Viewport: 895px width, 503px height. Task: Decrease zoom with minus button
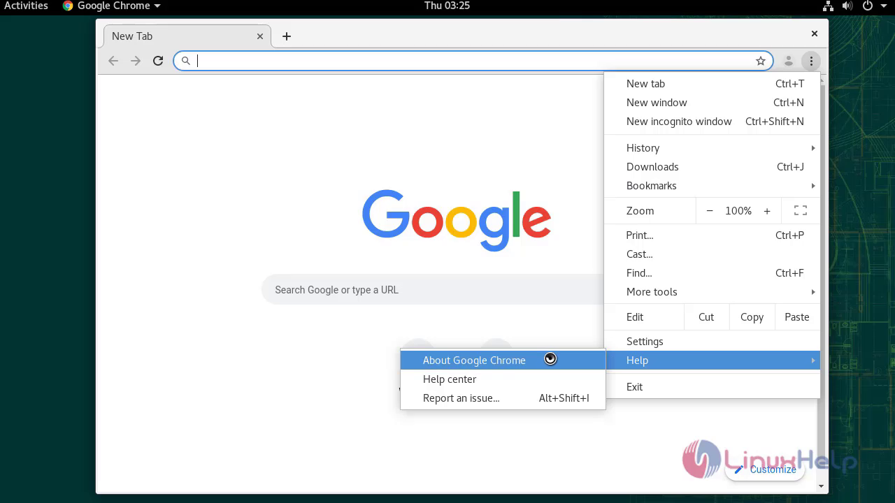click(710, 210)
